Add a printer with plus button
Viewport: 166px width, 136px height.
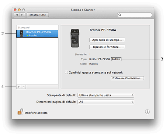(19, 87)
